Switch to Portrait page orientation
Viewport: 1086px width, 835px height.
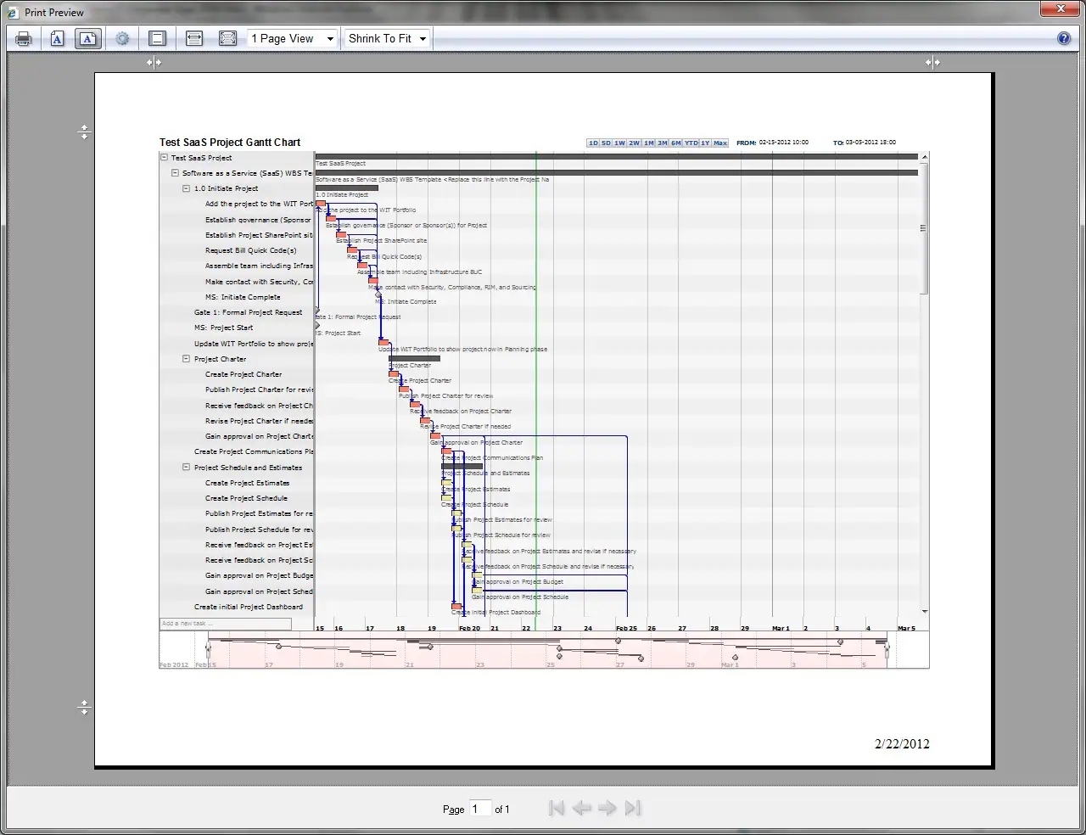point(57,39)
